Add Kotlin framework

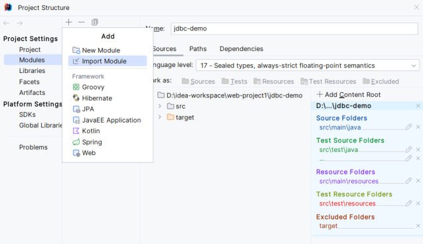pos(108,131)
